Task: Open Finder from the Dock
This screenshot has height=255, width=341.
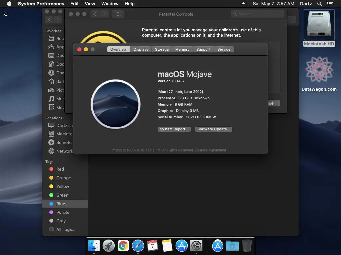Action: [94, 246]
